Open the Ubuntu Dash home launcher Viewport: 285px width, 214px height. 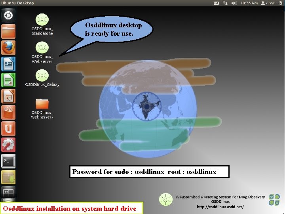pyautogui.click(x=8, y=15)
